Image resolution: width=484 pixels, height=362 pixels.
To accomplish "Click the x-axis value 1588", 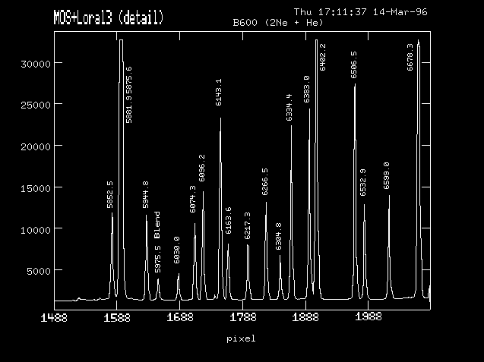I will 117,317.
